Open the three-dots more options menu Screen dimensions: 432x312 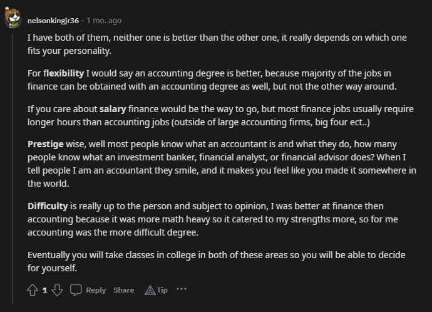point(182,289)
